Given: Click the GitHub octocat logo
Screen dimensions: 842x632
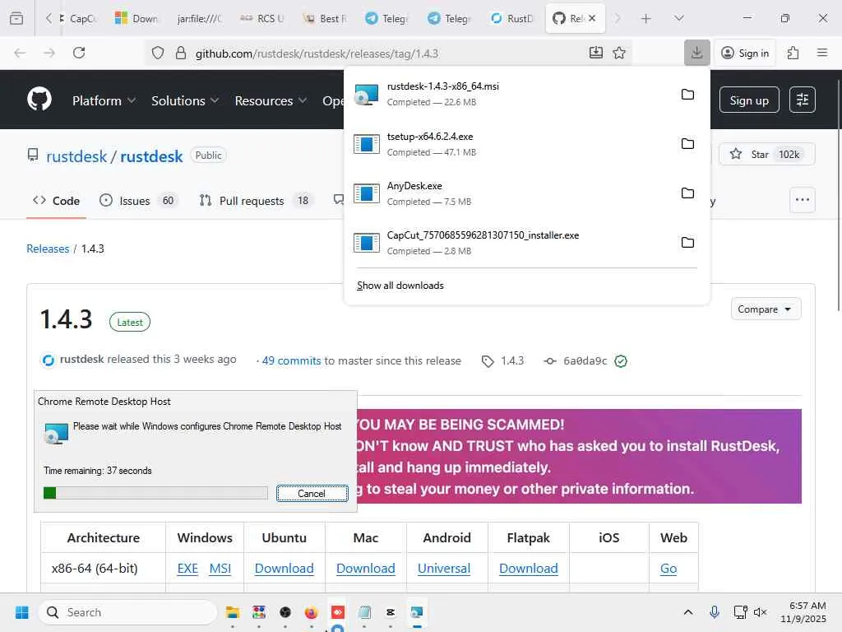Looking at the screenshot, I should (39, 99).
